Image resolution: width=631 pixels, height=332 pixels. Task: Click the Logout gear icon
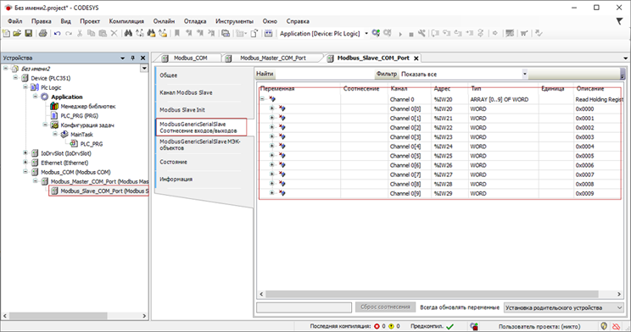point(387,33)
